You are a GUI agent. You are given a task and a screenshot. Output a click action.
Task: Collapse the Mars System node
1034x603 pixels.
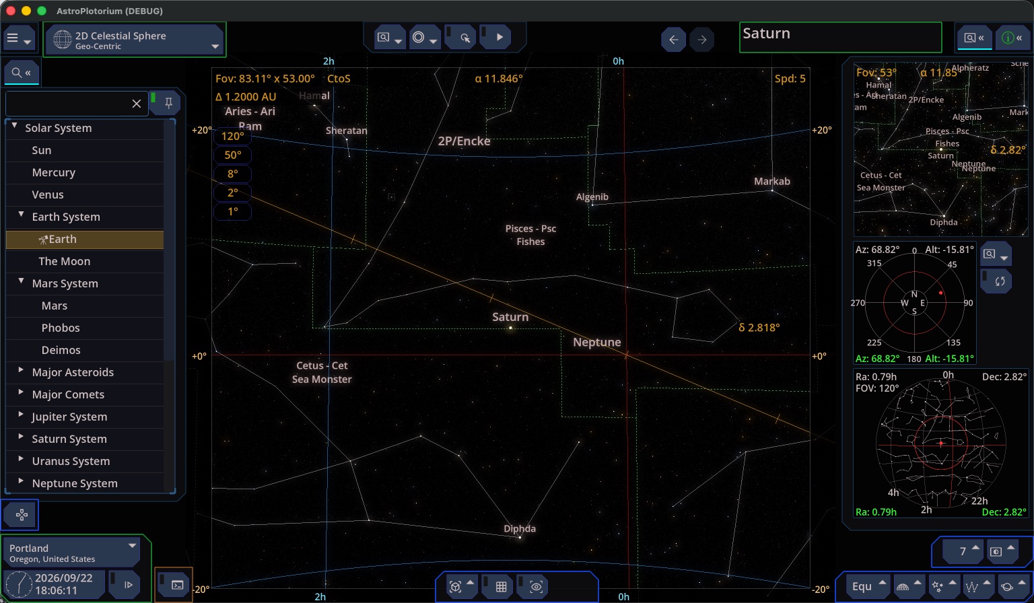(21, 281)
